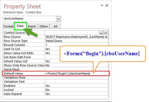
Task: Select the Enabled property label
Action: 10,86
